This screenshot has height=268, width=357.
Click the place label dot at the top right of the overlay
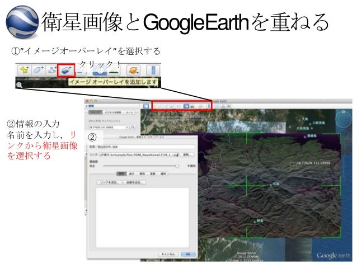[x=306, y=137]
